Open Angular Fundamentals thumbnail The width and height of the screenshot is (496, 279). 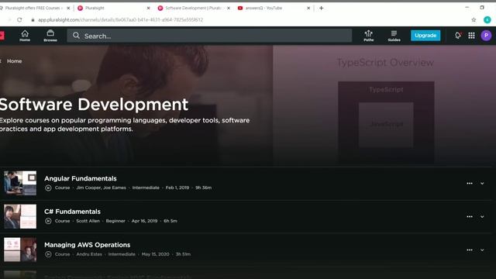tap(20, 183)
